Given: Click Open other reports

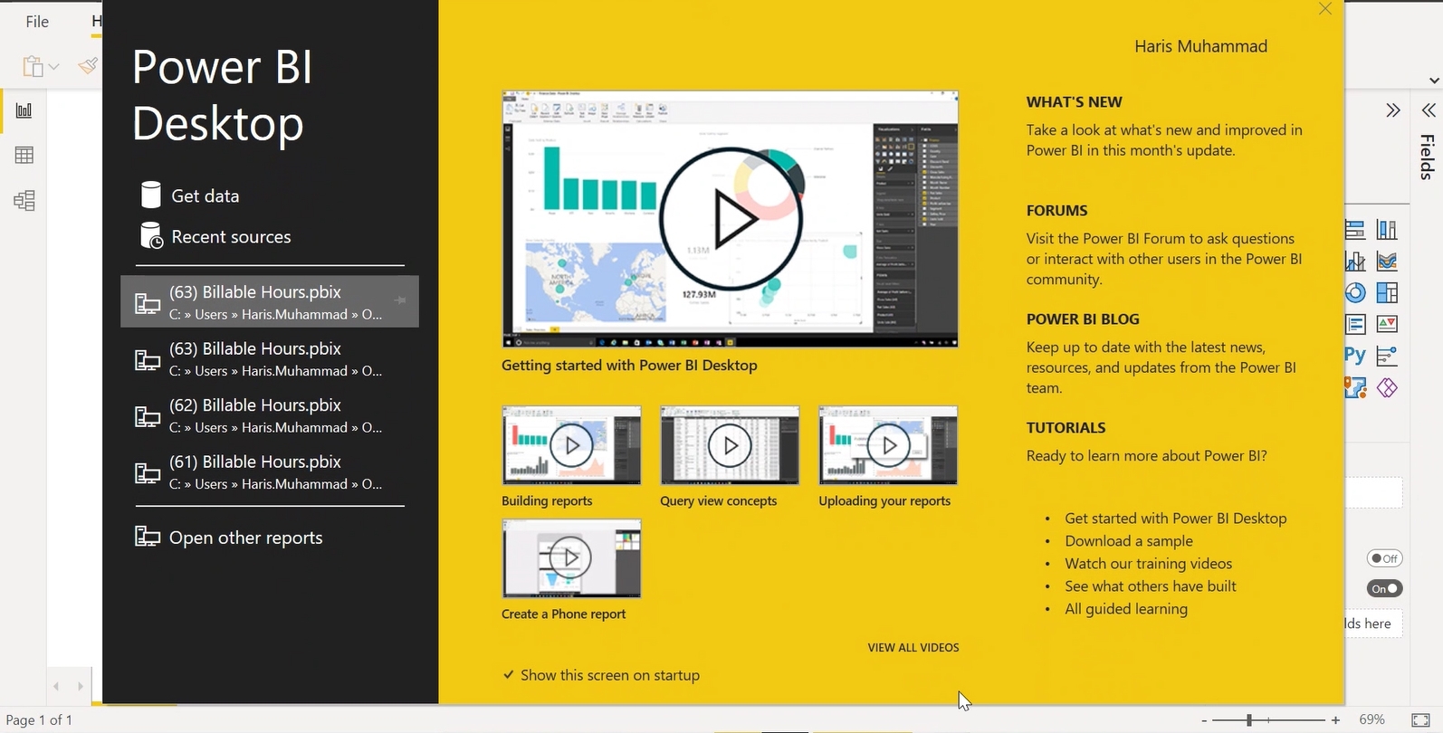Looking at the screenshot, I should (244, 538).
